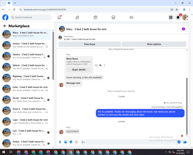Click the conversation list scrollbar

[53, 55]
